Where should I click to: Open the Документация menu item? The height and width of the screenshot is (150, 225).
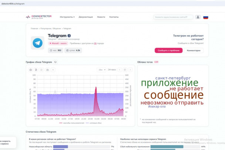[86, 17]
